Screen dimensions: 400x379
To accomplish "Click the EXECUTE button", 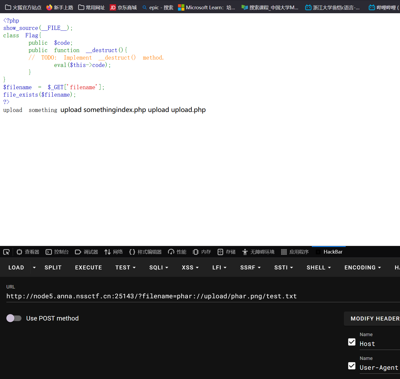I will coord(88,268).
